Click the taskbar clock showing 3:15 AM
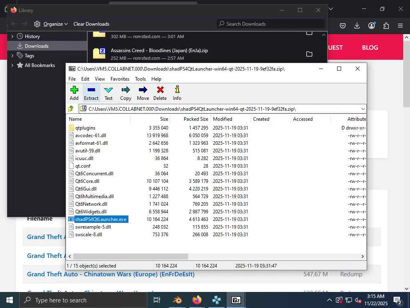The width and height of the screenshot is (410, 308). pyautogui.click(x=376, y=300)
